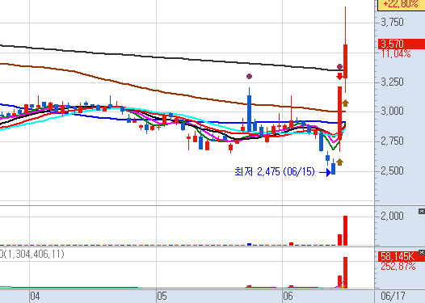The height and width of the screenshot is (303, 425).
Task: Click the 11.04% change label
Action: pyautogui.click(x=396, y=53)
